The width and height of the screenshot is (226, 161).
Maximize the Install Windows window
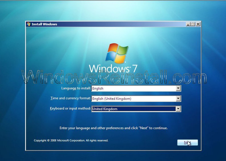click(x=193, y=24)
